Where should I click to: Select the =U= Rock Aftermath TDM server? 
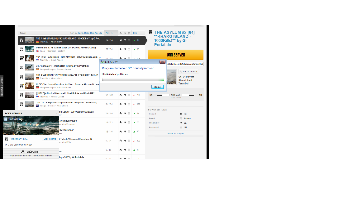tap(59, 58)
